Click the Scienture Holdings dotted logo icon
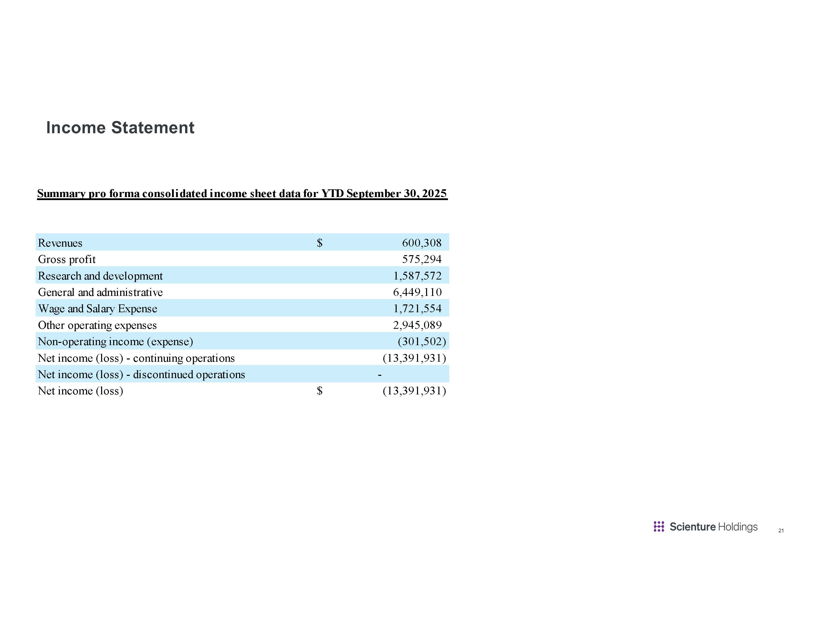Viewport: 830px width, 641px height. (x=659, y=526)
